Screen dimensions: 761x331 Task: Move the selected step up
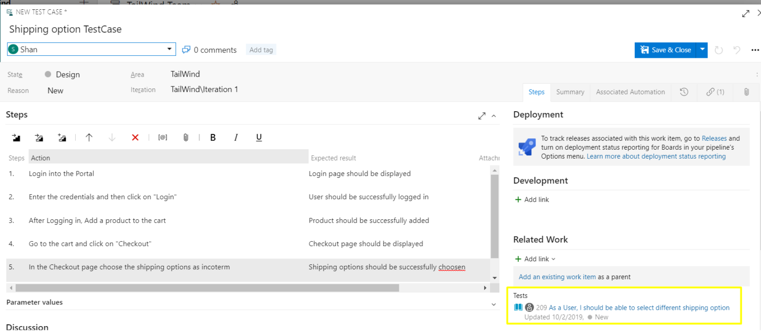89,137
